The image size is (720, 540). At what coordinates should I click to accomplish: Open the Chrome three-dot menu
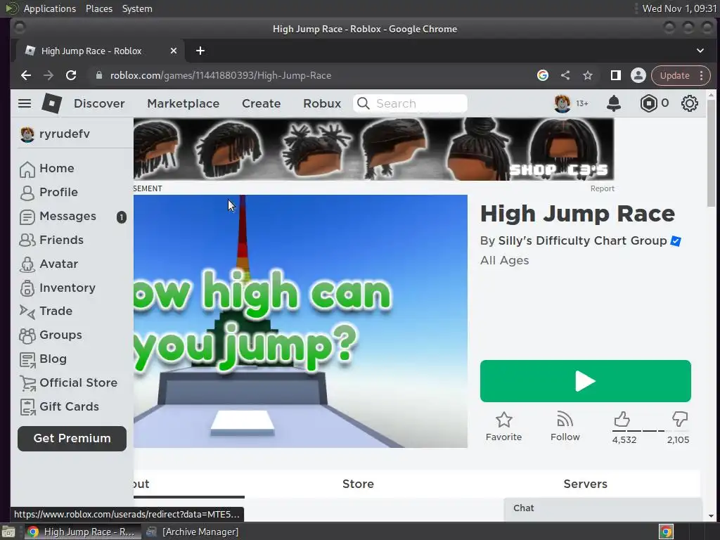coord(701,75)
